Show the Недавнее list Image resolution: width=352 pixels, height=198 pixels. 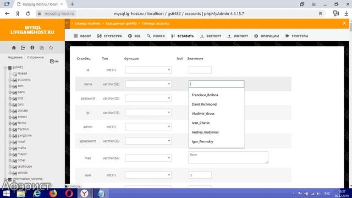15,57
